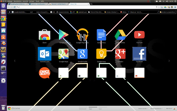The image size is (177, 111).
Task: Open the OMG! Ubuntu! app
Action: pos(45,73)
